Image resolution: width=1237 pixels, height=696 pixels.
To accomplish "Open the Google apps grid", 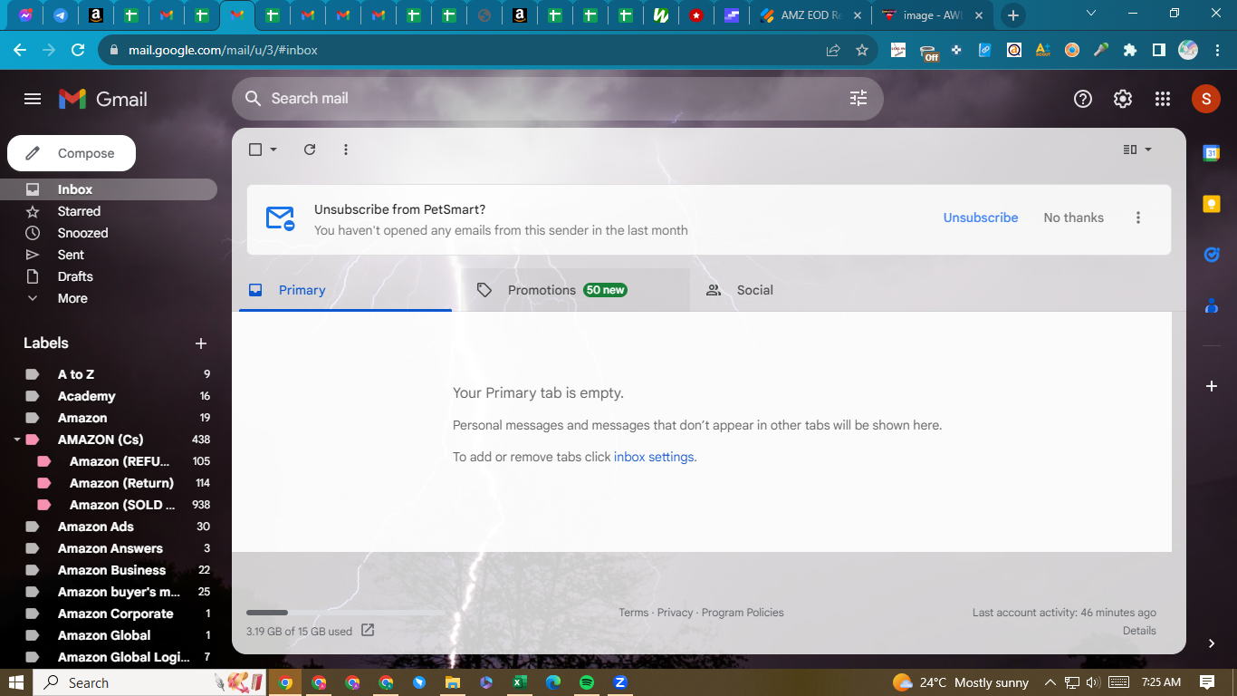I will [x=1163, y=99].
